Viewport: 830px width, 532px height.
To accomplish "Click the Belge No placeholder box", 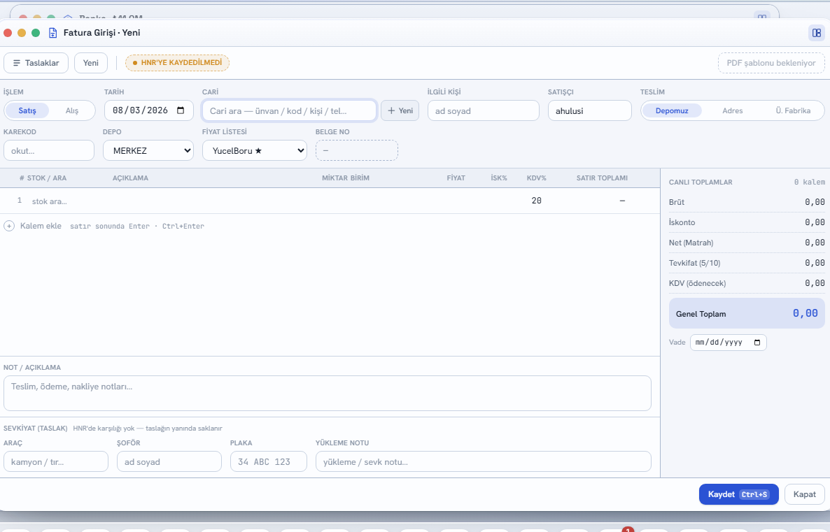I will [x=357, y=151].
